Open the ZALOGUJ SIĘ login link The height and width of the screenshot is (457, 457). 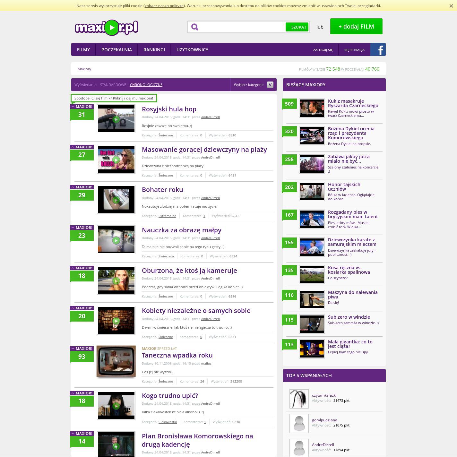pyautogui.click(x=323, y=50)
